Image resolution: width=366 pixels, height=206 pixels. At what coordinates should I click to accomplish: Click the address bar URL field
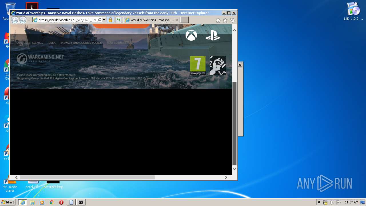coord(67,20)
